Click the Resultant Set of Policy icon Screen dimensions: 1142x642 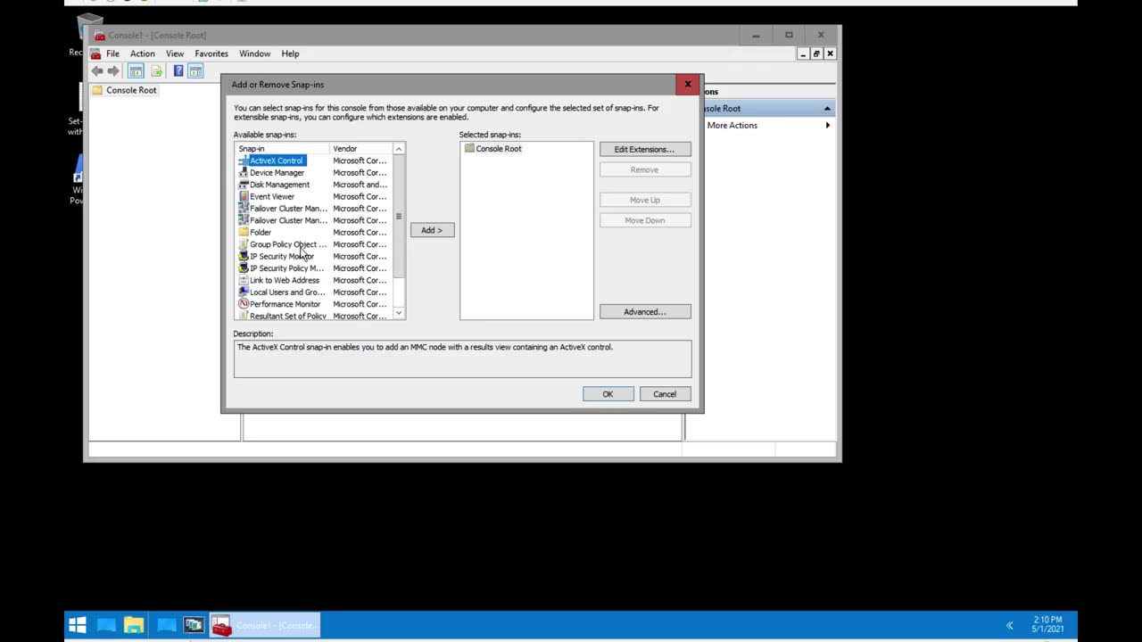[244, 316]
